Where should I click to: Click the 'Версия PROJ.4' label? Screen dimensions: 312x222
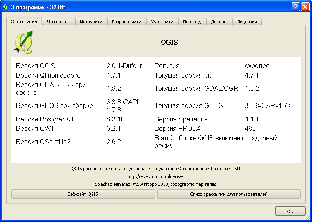point(178,128)
